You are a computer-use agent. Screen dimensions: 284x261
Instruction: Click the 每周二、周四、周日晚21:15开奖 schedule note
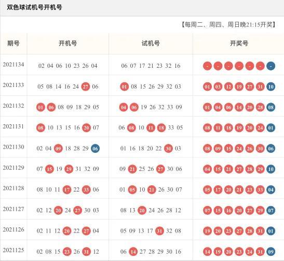point(228,24)
